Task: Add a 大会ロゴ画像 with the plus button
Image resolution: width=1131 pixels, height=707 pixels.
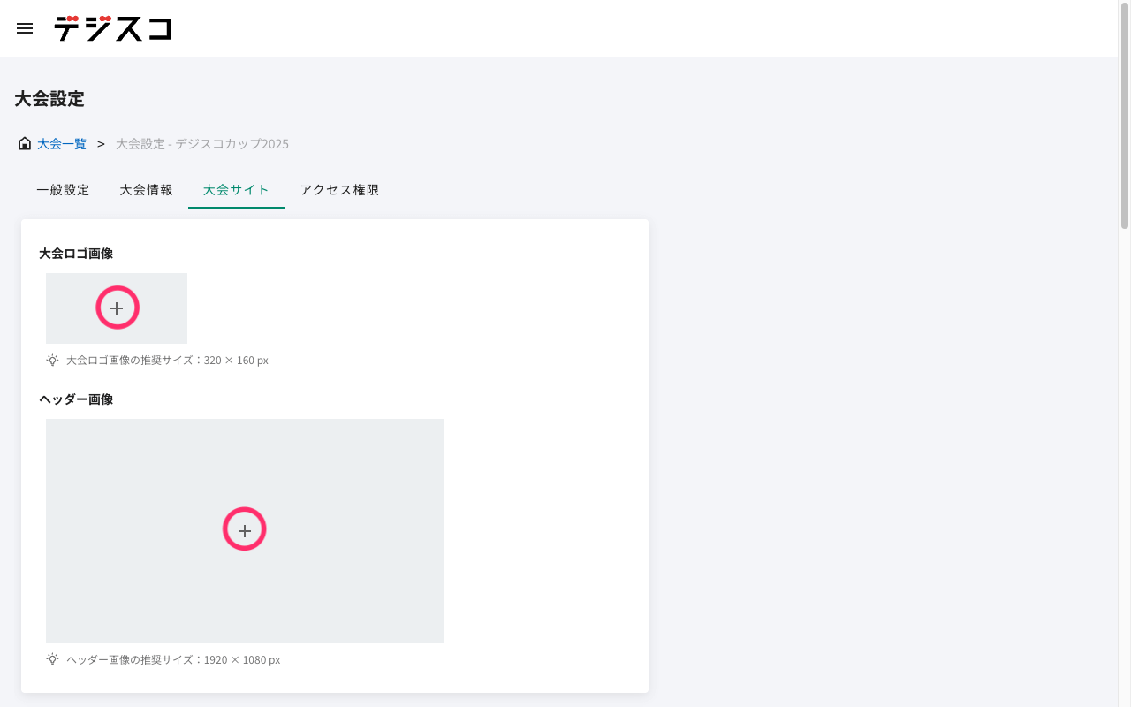Action: click(117, 308)
